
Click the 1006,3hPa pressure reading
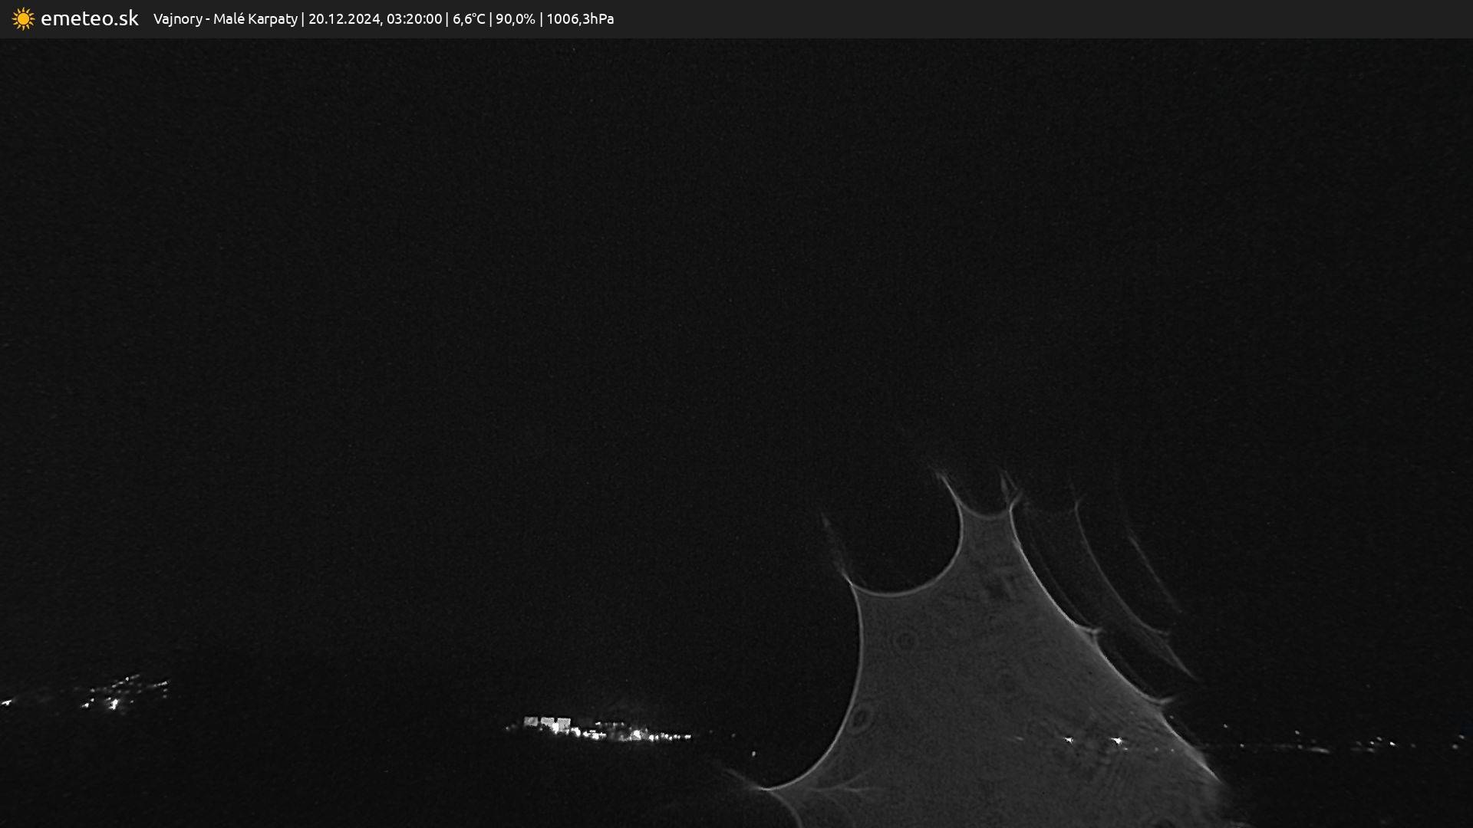[579, 18]
